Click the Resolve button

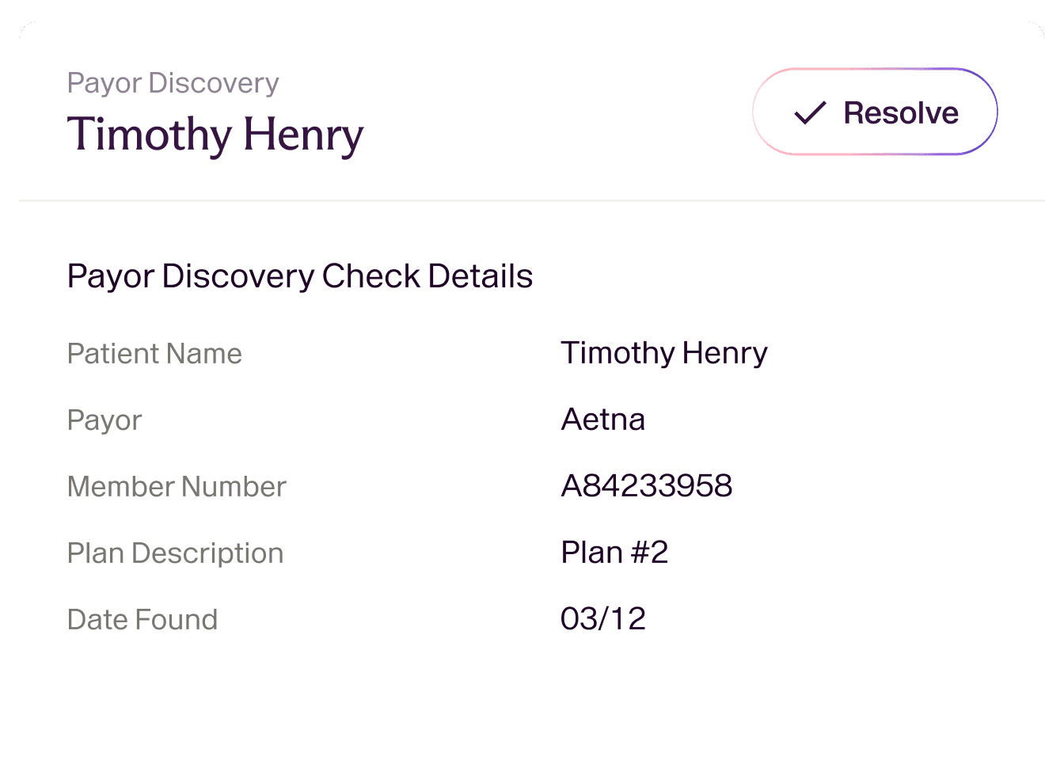tap(874, 112)
